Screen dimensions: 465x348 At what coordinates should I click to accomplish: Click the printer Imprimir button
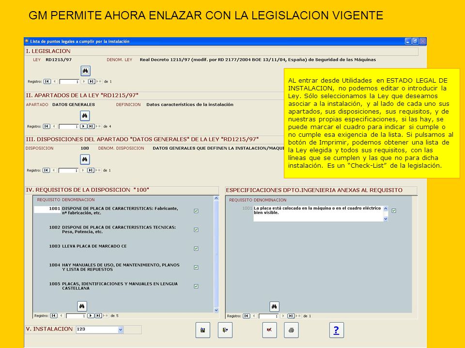coord(291,330)
